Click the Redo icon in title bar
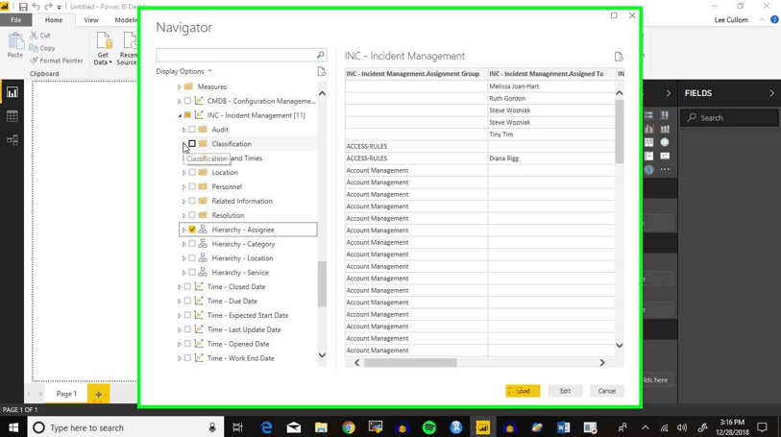 point(48,7)
